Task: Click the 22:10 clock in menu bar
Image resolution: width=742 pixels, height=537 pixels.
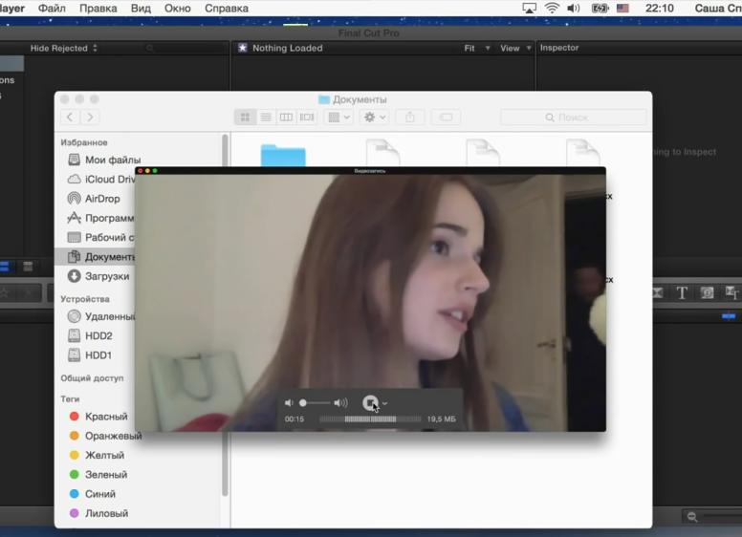Action: coord(659,8)
